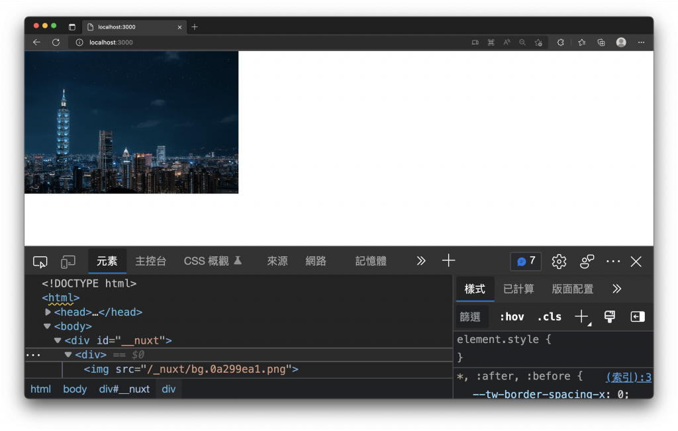
Task: Open the 網路 tab
Action: (x=316, y=261)
